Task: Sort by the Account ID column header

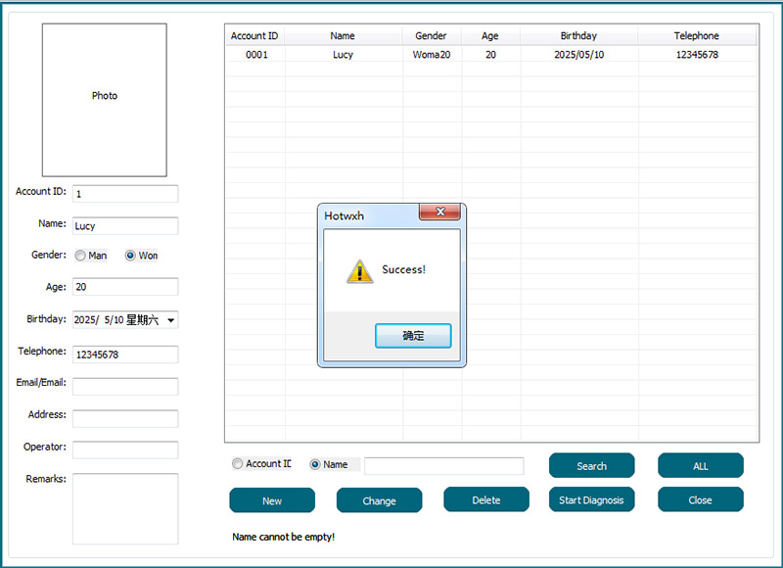Action: point(254,36)
